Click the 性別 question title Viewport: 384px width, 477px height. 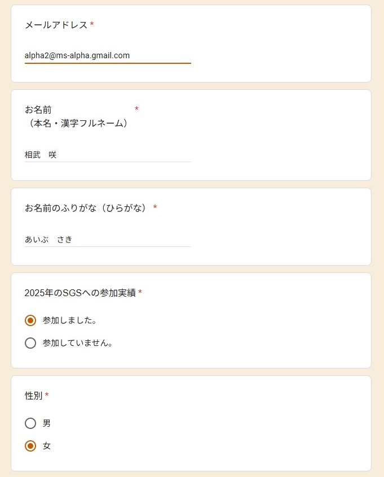point(33,396)
